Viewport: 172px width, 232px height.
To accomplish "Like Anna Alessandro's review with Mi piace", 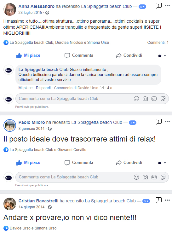I will (28, 55).
